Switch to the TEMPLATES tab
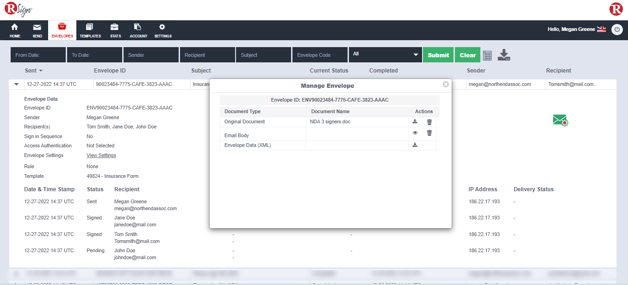628x285 pixels. 90,30
